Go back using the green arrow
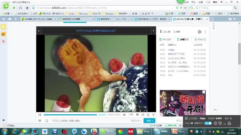 click(14, 8)
